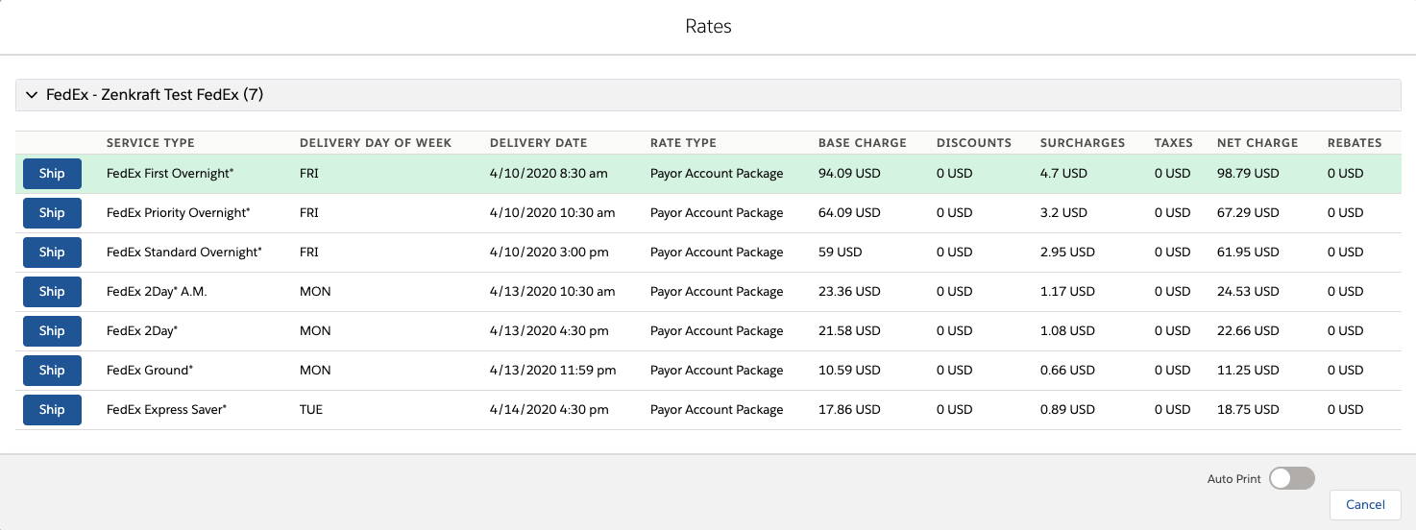Ship with FedEx Ground
This screenshot has height=530, width=1416.
coord(52,371)
